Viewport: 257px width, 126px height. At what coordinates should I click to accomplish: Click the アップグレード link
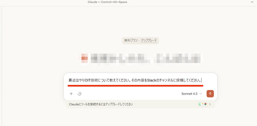[x=149, y=41]
